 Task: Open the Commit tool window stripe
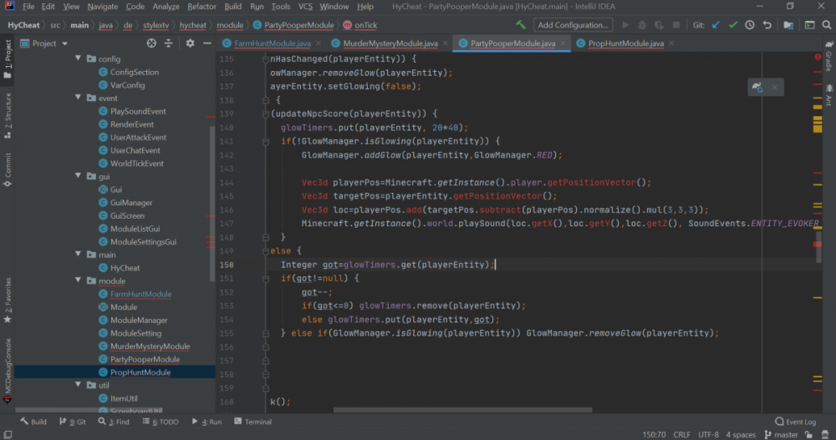coord(8,169)
